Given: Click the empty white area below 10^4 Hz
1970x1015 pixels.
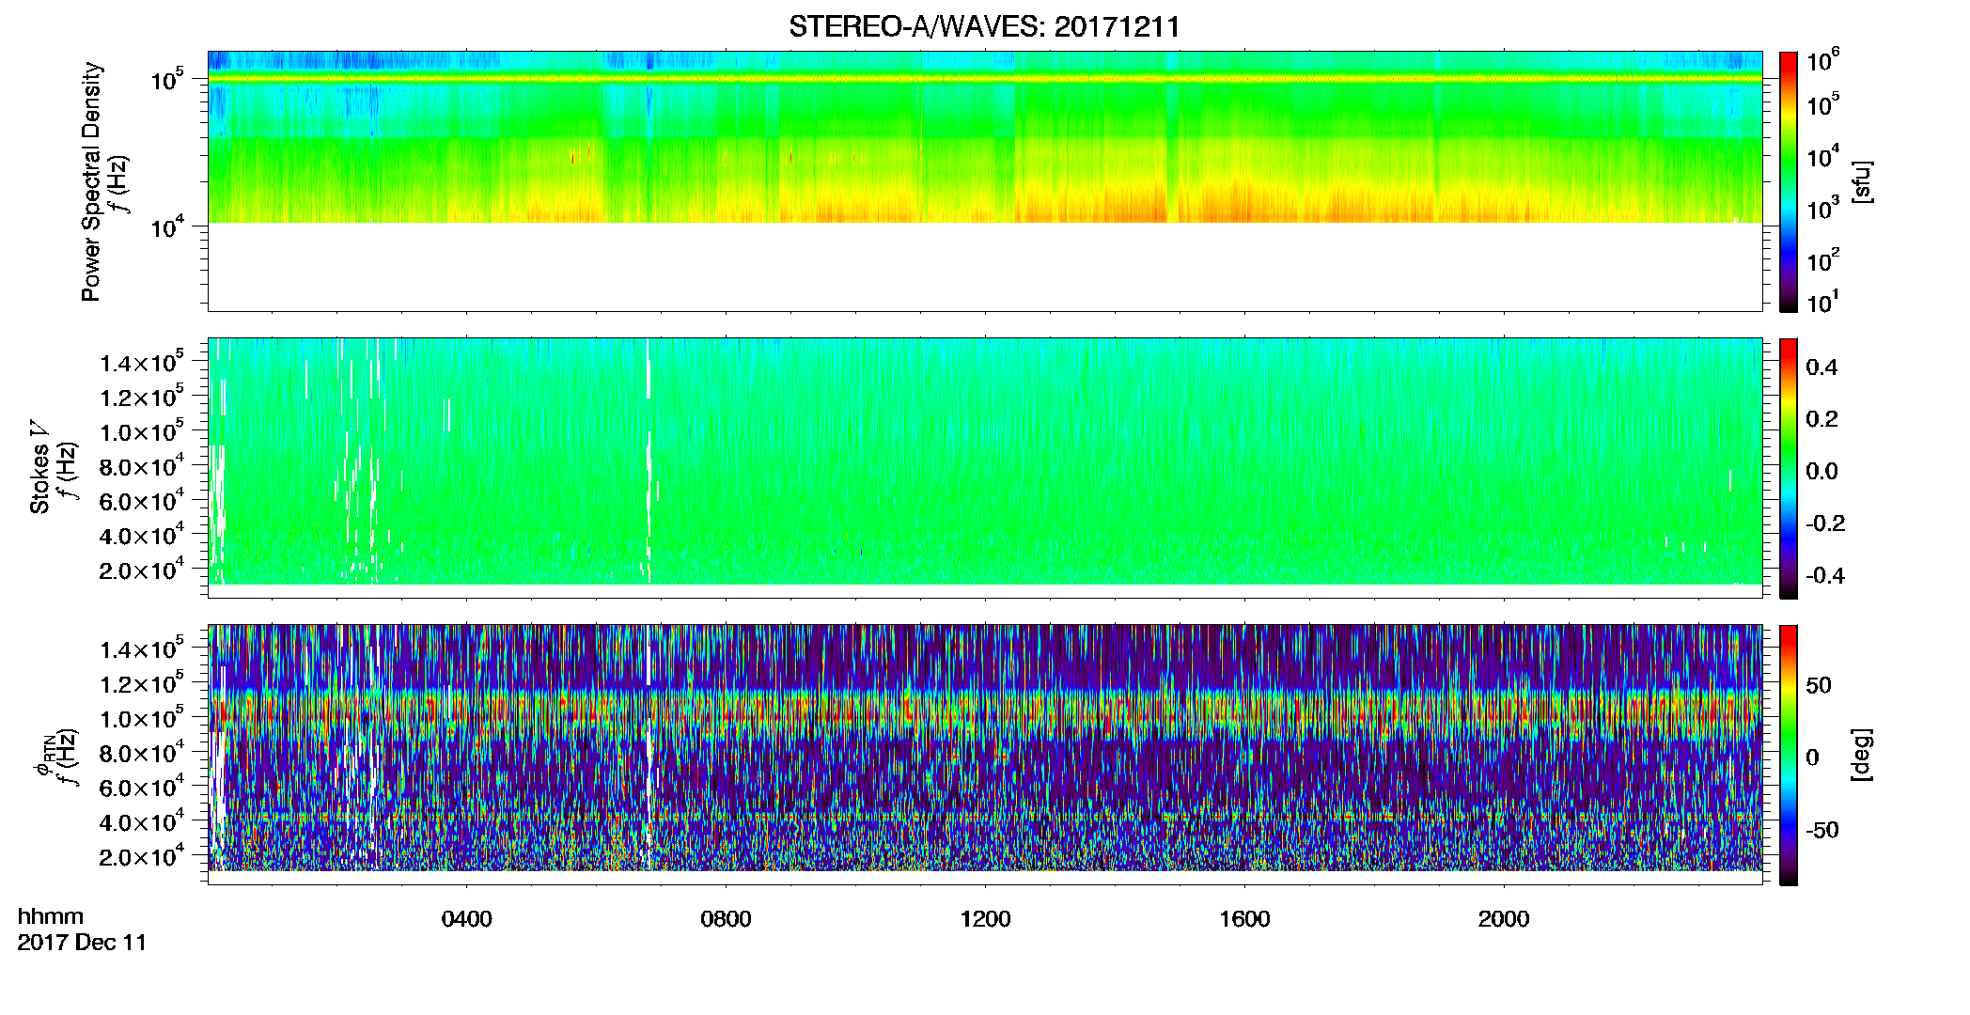Looking at the screenshot, I should coord(984,267).
